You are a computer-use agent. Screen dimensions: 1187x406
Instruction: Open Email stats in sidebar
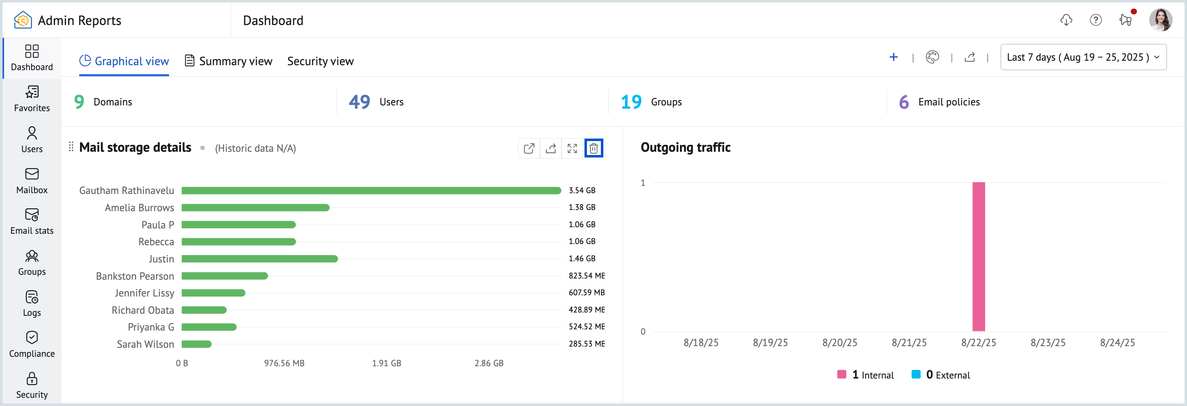click(32, 221)
